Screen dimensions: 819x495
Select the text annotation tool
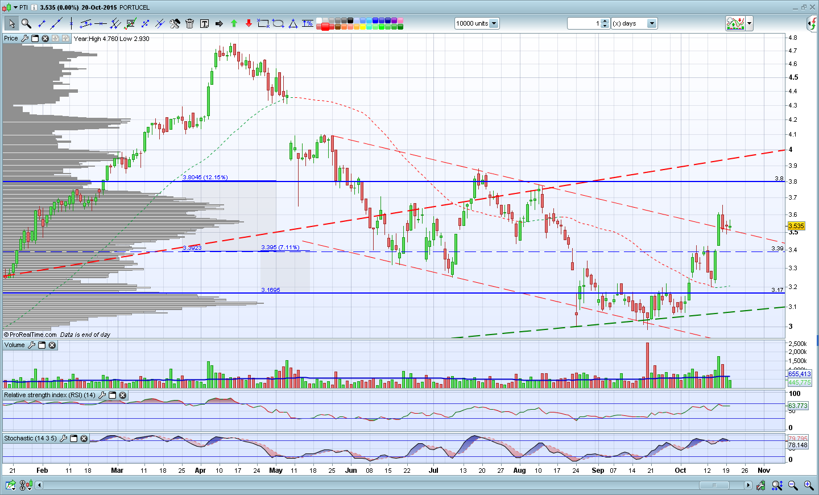(204, 23)
